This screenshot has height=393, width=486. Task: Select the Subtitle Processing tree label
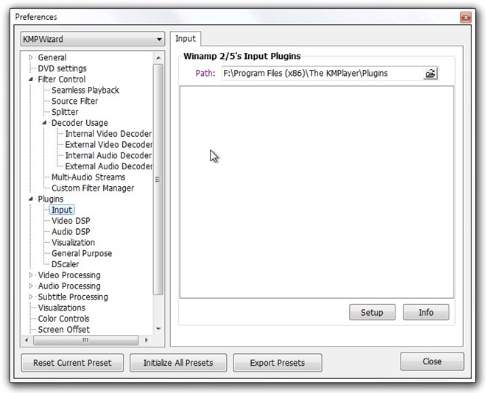click(73, 297)
